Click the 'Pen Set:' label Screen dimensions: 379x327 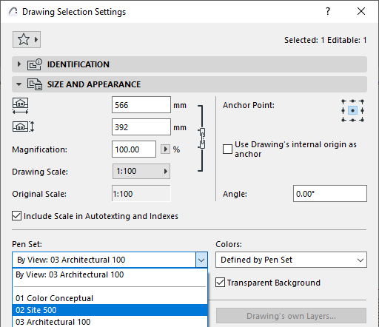tap(27, 244)
